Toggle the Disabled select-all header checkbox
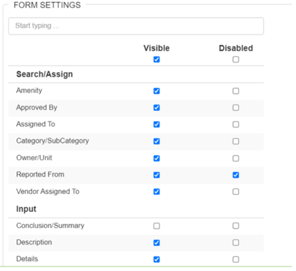 (236, 59)
